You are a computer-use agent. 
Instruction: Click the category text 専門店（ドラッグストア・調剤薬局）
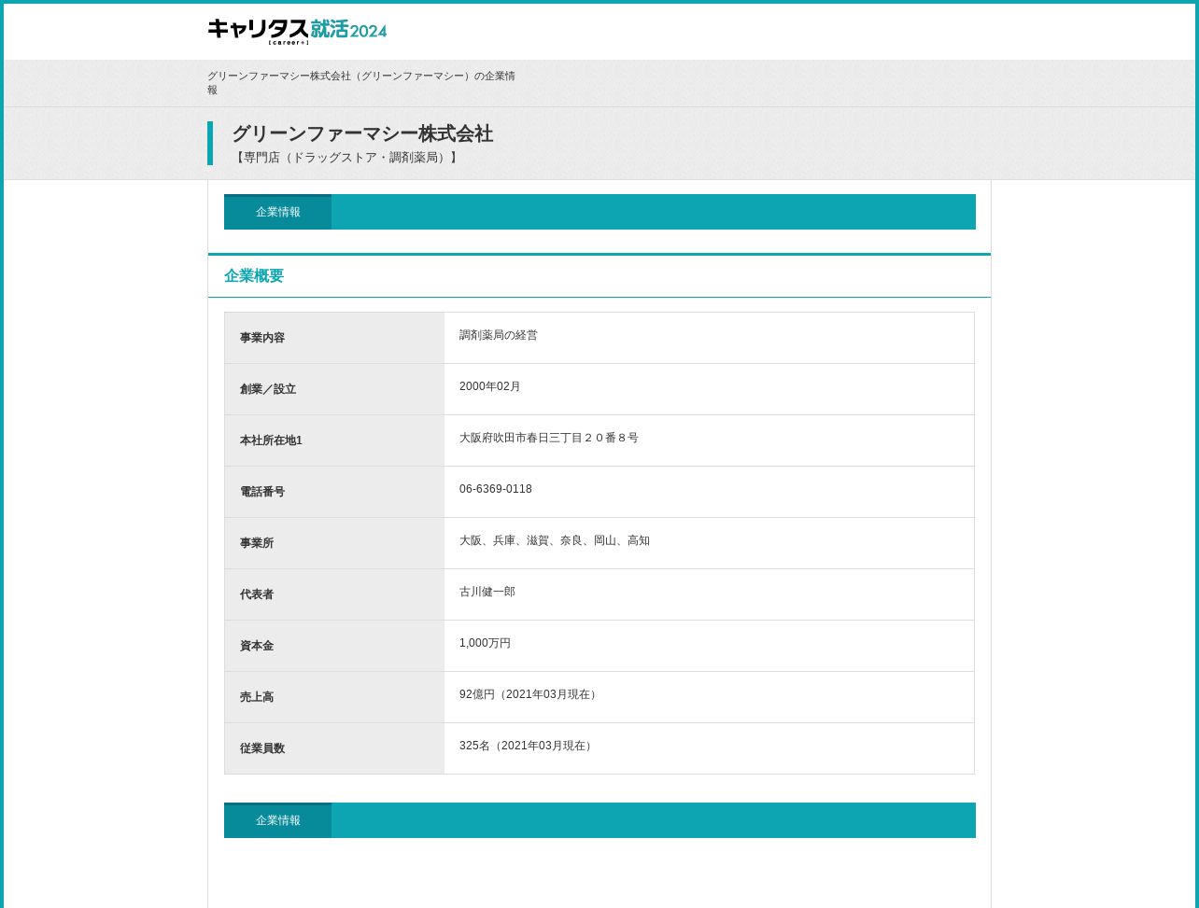346,158
